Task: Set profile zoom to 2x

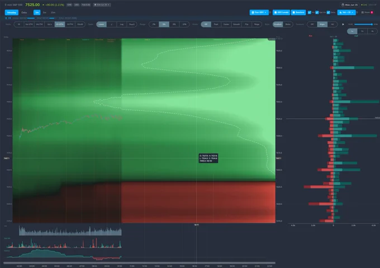Action: pyautogui.click(x=362, y=31)
